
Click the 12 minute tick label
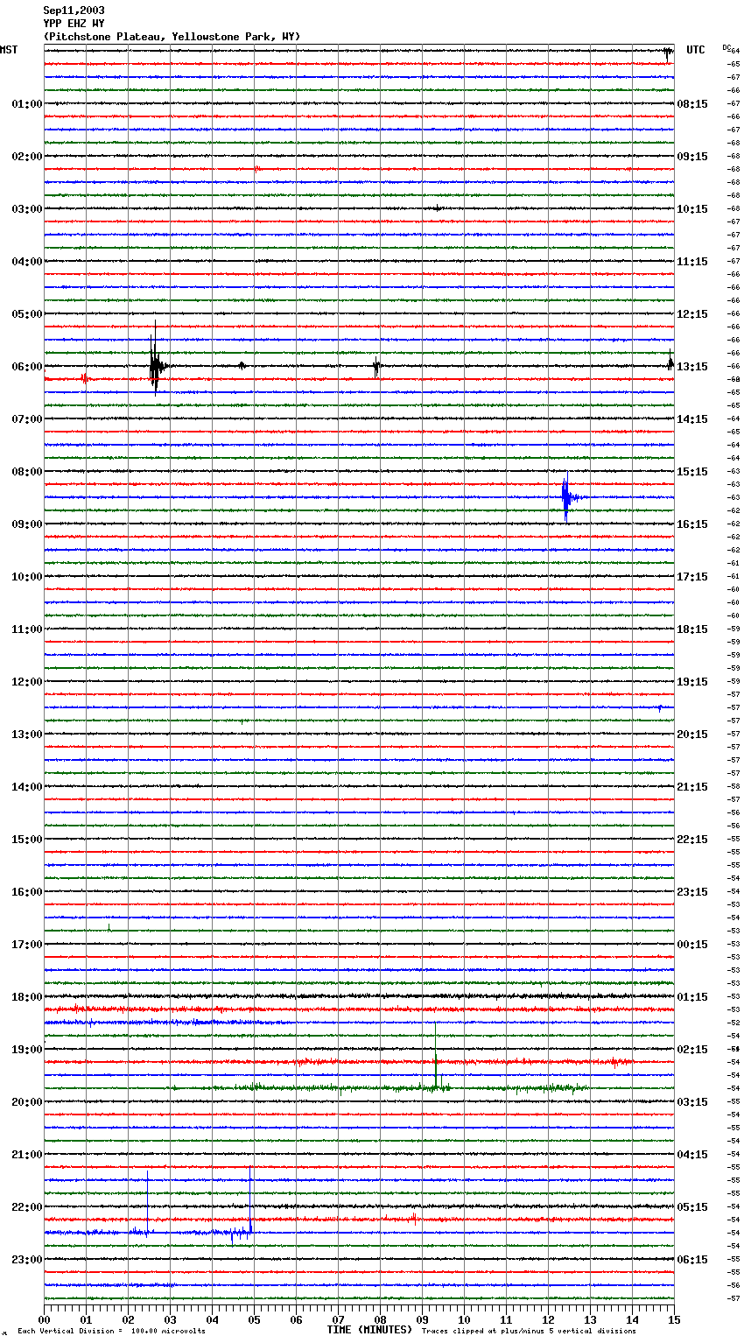[x=549, y=1320]
